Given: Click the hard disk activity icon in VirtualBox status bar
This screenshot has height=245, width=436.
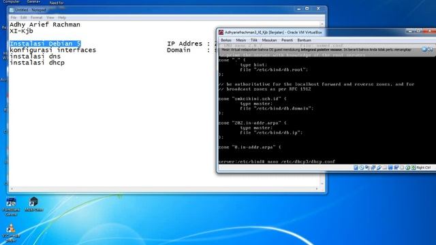Looking at the screenshot, I should [x=356, y=167].
